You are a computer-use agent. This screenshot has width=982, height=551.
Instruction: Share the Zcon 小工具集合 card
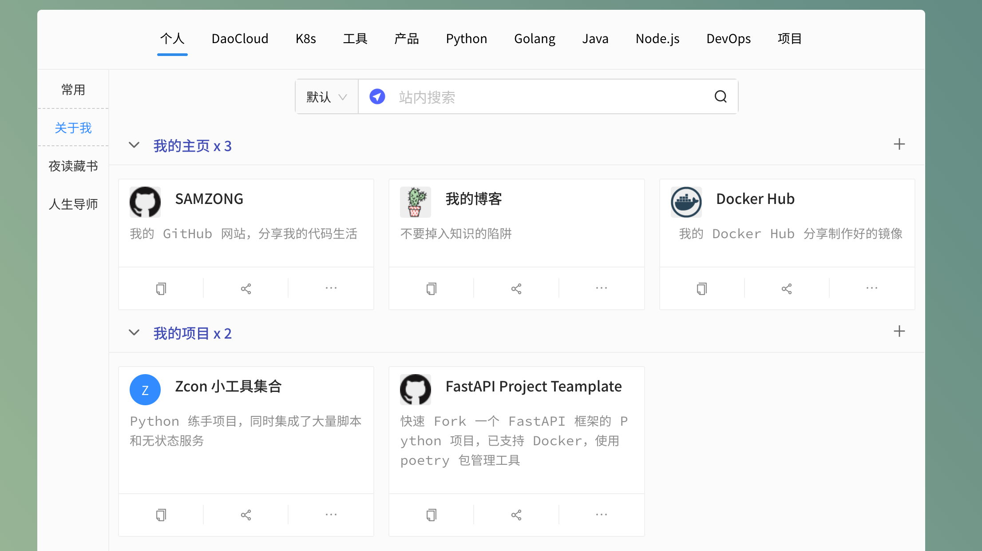(246, 515)
